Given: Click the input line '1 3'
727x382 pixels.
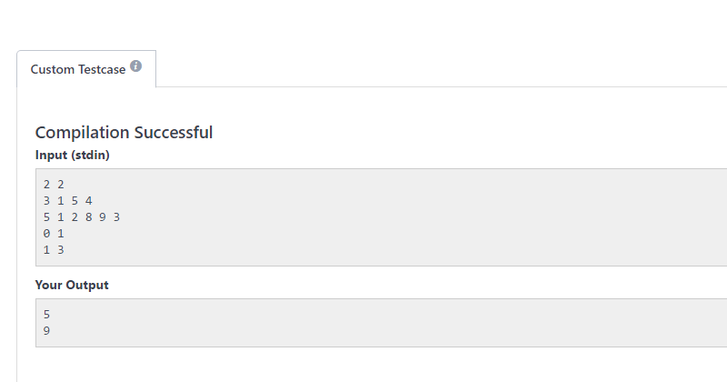Looking at the screenshot, I should tap(54, 250).
